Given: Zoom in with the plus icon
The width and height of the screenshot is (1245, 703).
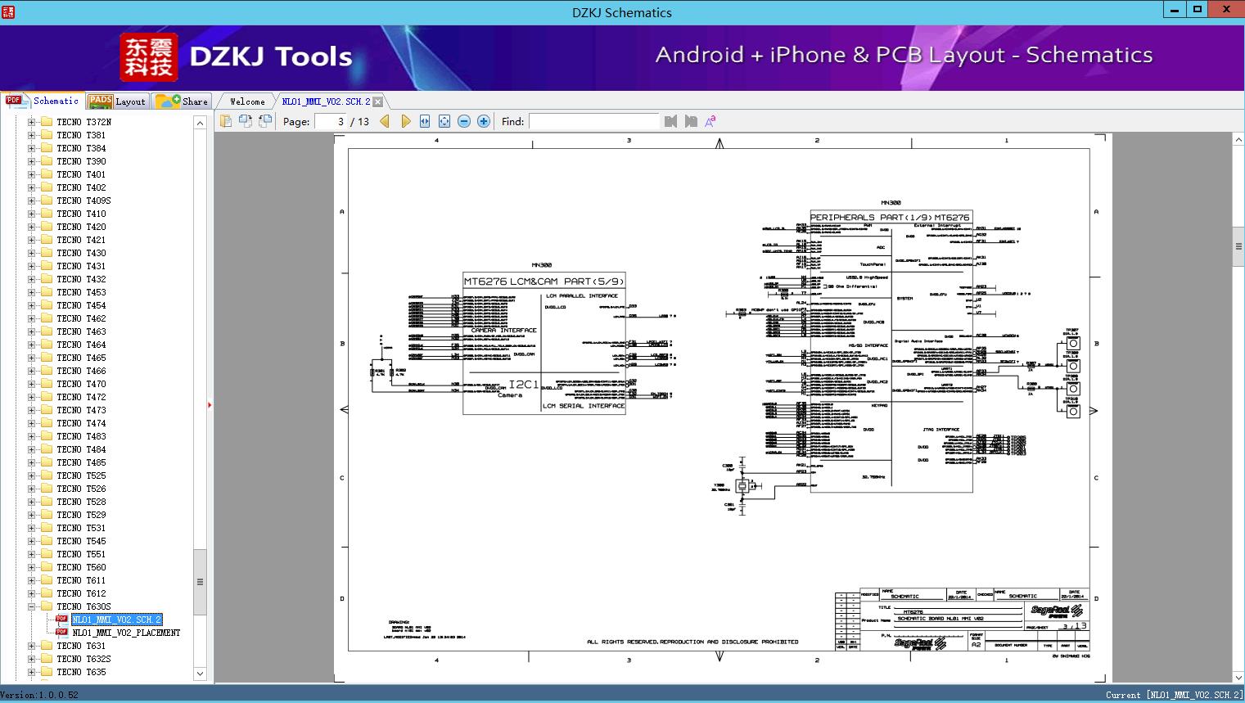Looking at the screenshot, I should click(x=484, y=121).
